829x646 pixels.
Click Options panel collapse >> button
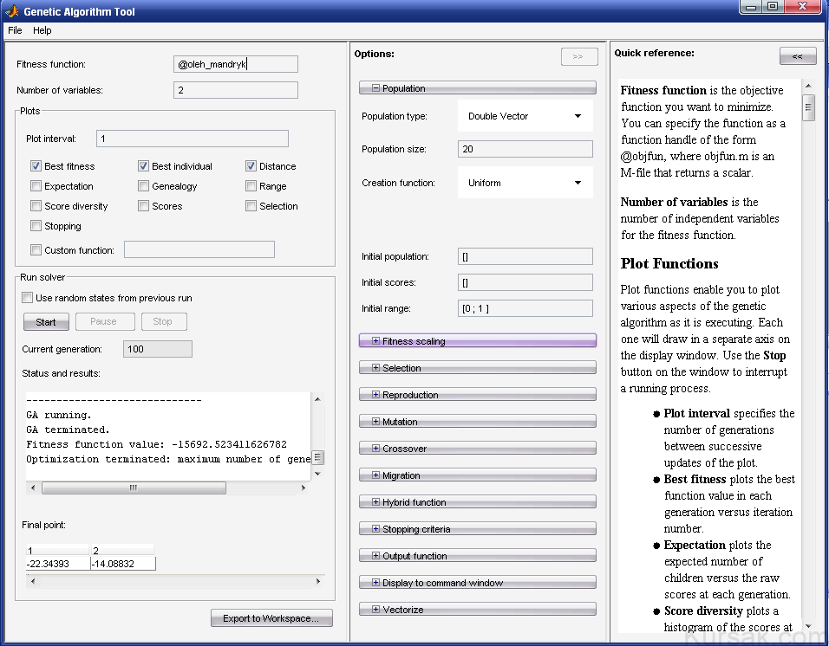click(x=579, y=56)
